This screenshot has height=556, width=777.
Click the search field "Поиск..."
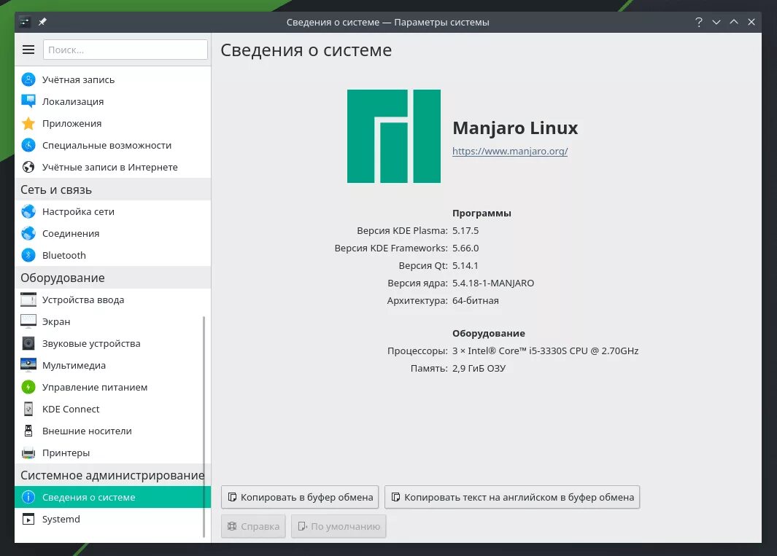125,50
